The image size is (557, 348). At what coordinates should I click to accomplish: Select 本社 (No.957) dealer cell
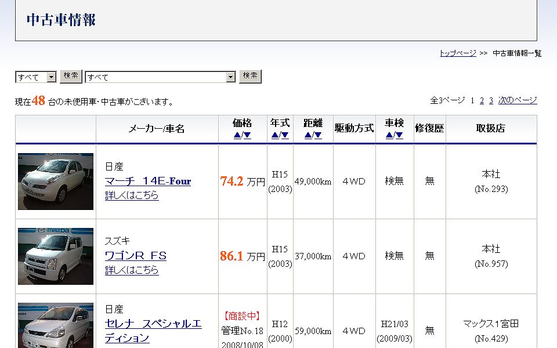click(x=491, y=256)
